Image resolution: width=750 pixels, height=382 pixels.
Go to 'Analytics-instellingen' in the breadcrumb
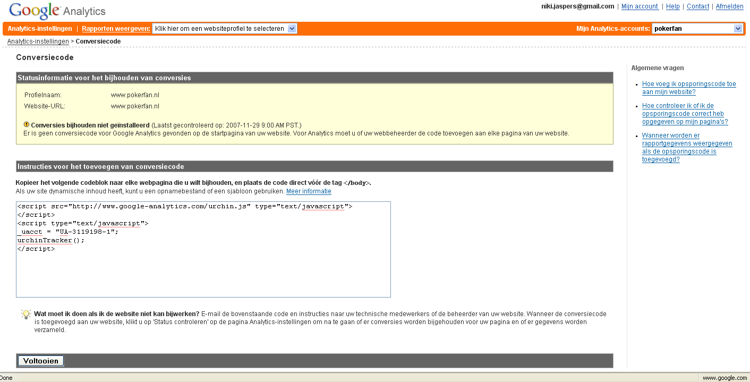click(38, 41)
